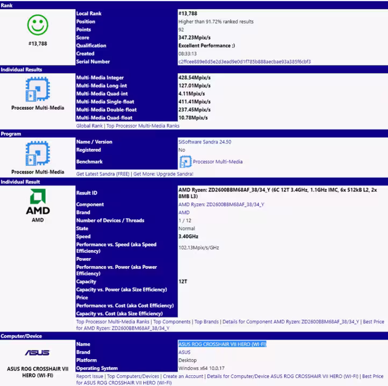The width and height of the screenshot is (388, 386).
Task: Open Details for Component AMD Ryzen link
Action: click(291, 321)
